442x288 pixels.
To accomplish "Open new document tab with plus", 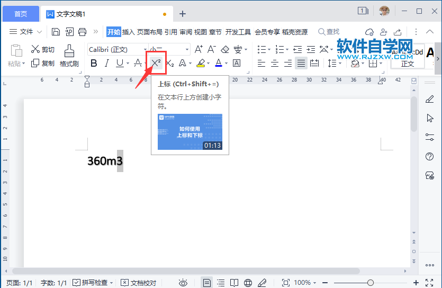I will [x=183, y=14].
